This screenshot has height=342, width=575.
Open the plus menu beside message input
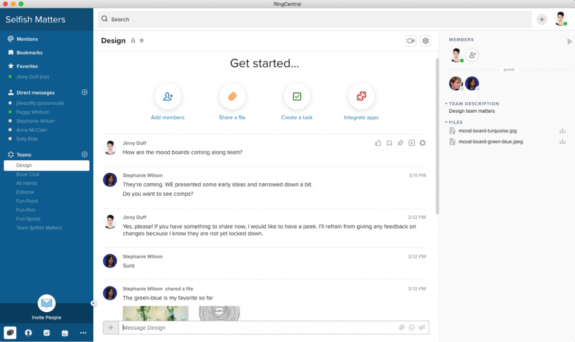[111, 327]
